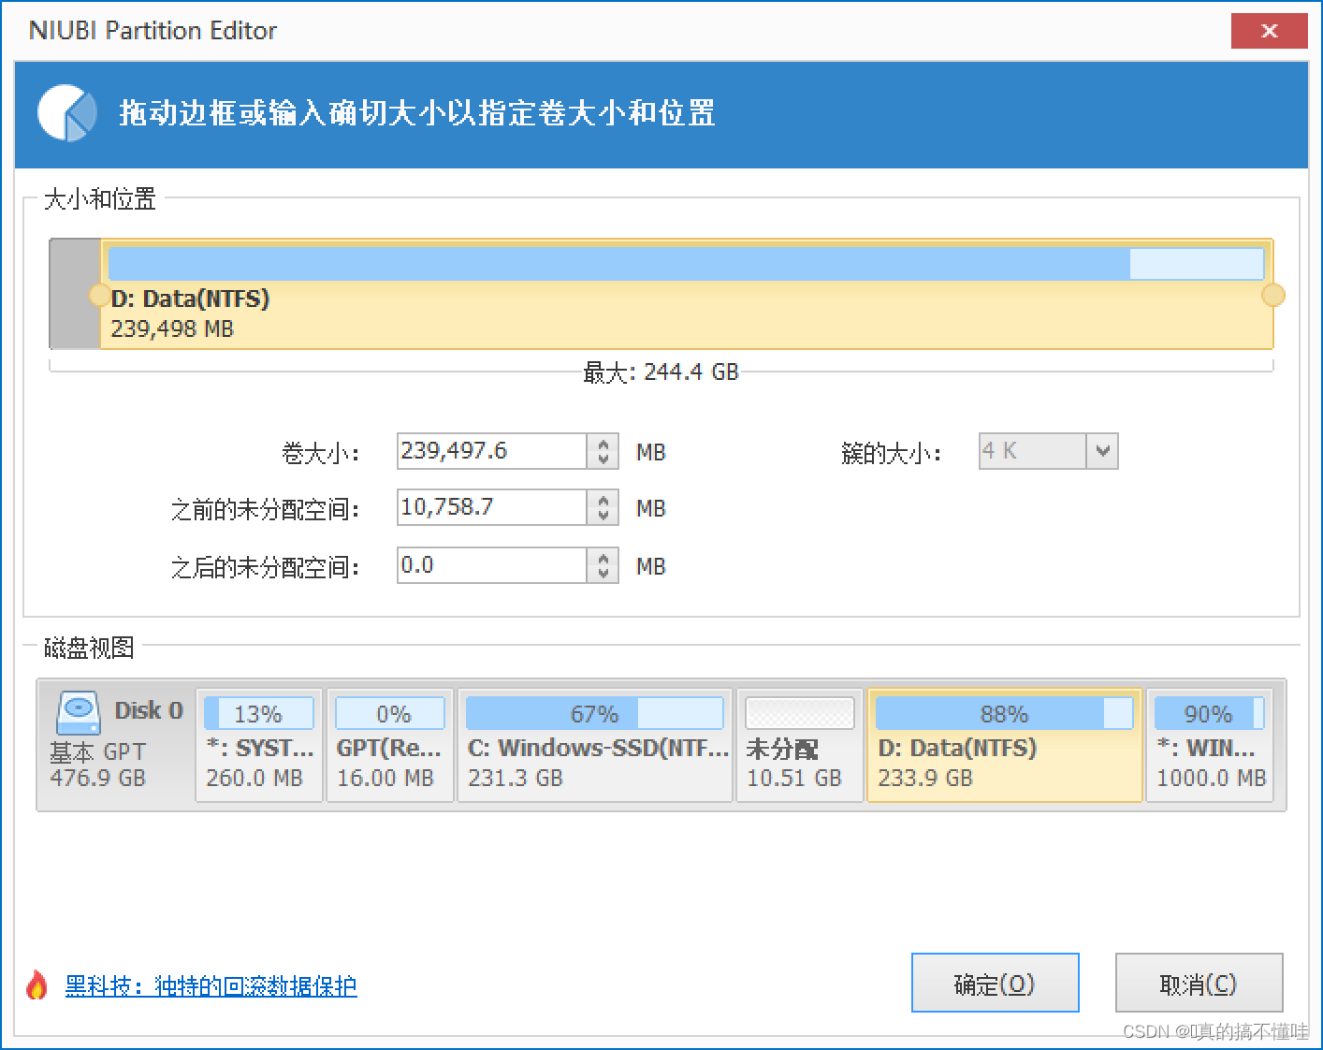Click the 卷大小 label
The width and height of the screenshot is (1323, 1050).
point(321,454)
